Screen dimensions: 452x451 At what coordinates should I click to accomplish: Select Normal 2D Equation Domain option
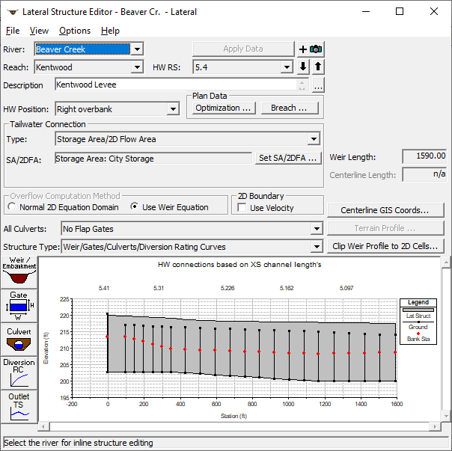12,207
